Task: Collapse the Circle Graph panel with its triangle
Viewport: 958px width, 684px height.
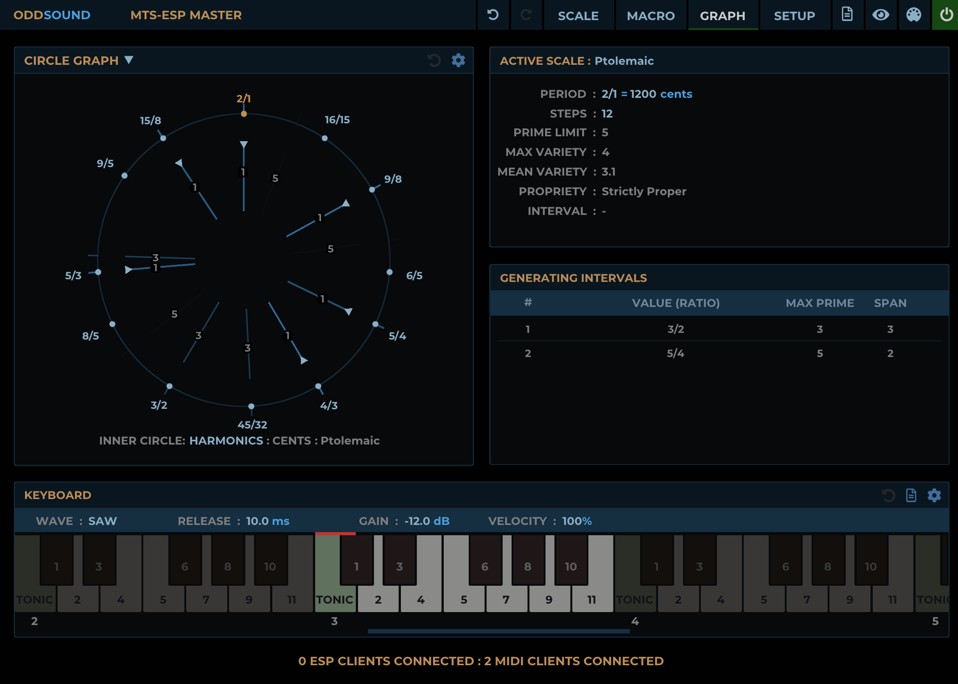Action: pos(129,60)
